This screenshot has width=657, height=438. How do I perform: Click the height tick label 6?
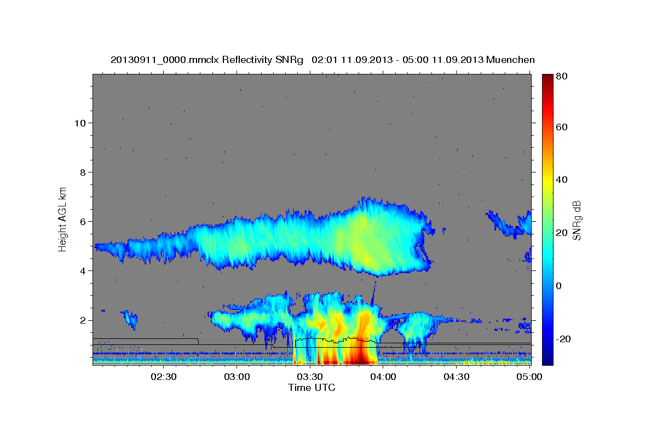click(x=83, y=221)
